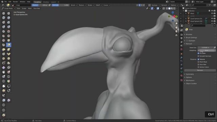Adjust the Adaptivity slider
This screenshot has width=217, height=122.
(x=206, y=50)
